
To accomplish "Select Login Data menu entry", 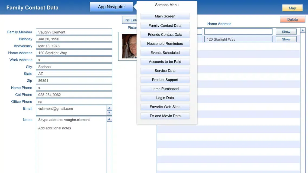I will coord(165,98).
